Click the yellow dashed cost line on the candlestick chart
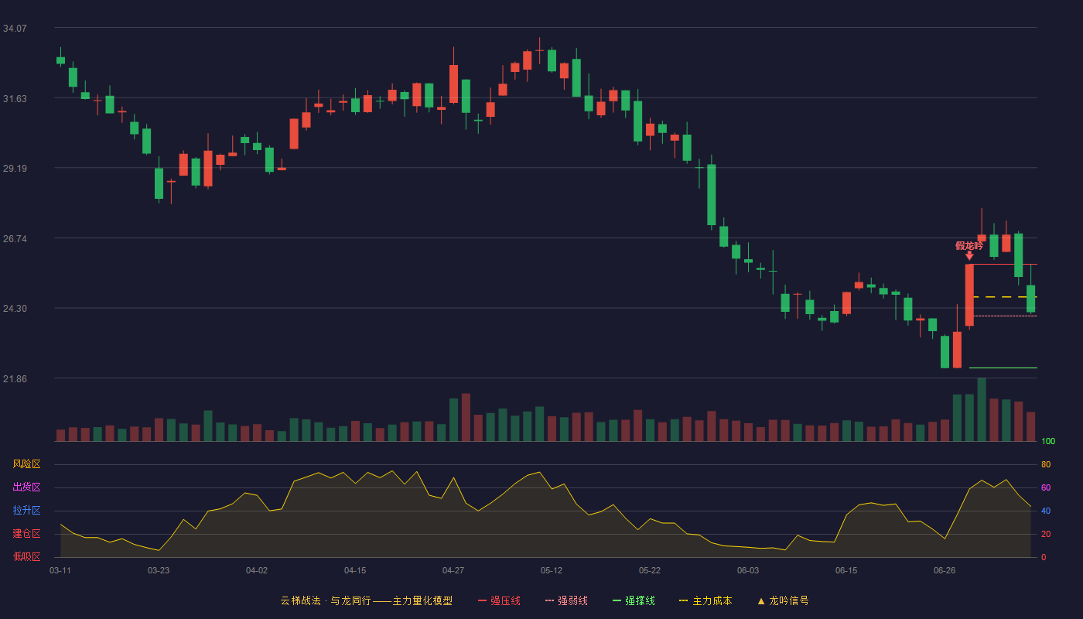The height and width of the screenshot is (619, 1083). pos(1005,297)
